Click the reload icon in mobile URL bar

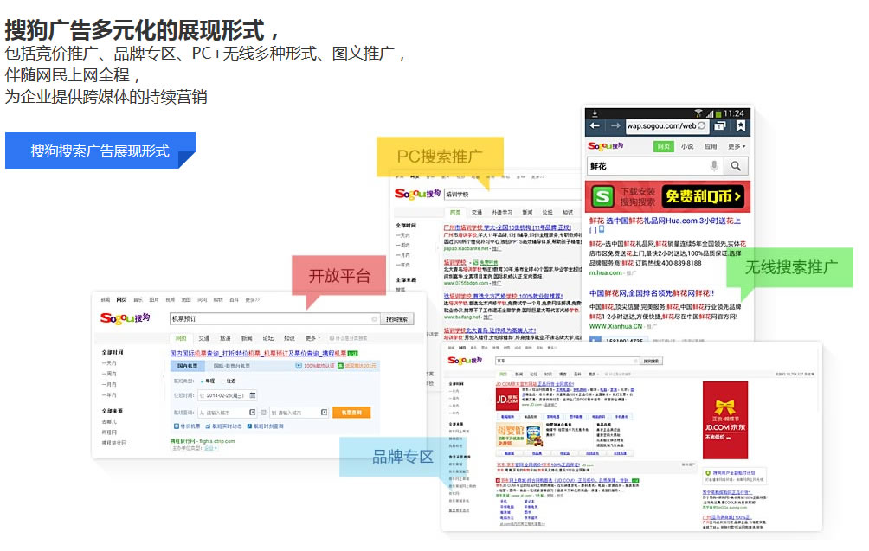coord(702,126)
